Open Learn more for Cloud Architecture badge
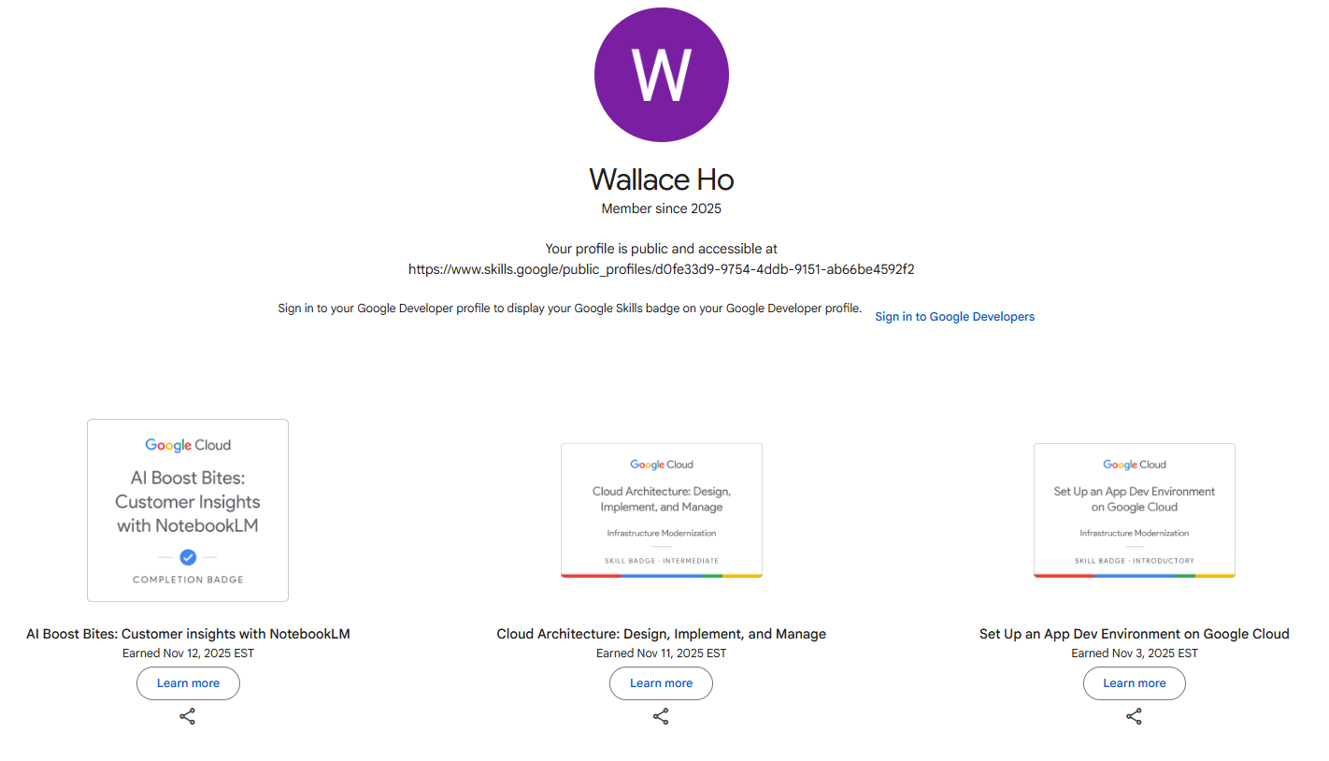This screenshot has width=1329, height=761. (x=661, y=683)
